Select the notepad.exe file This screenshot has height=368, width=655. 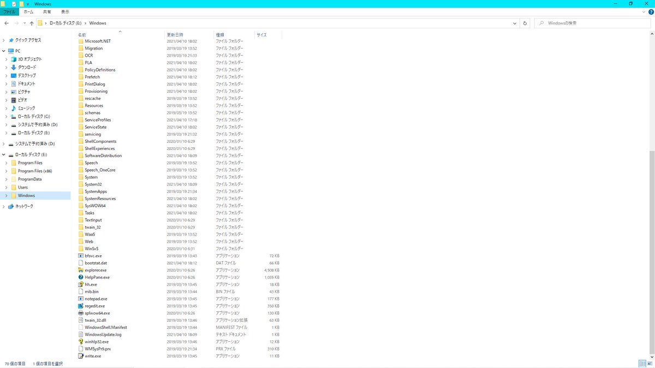96,299
